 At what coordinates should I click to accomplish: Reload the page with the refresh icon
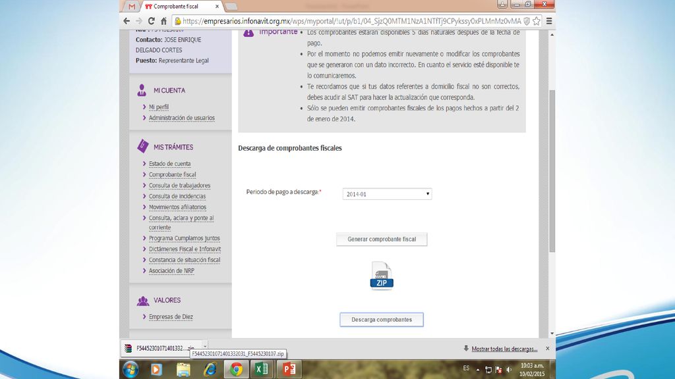(151, 21)
